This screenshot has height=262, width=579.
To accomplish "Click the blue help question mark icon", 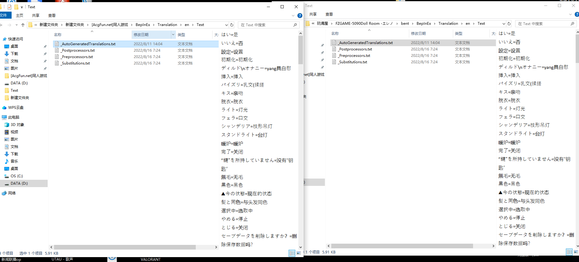I will click(300, 16).
